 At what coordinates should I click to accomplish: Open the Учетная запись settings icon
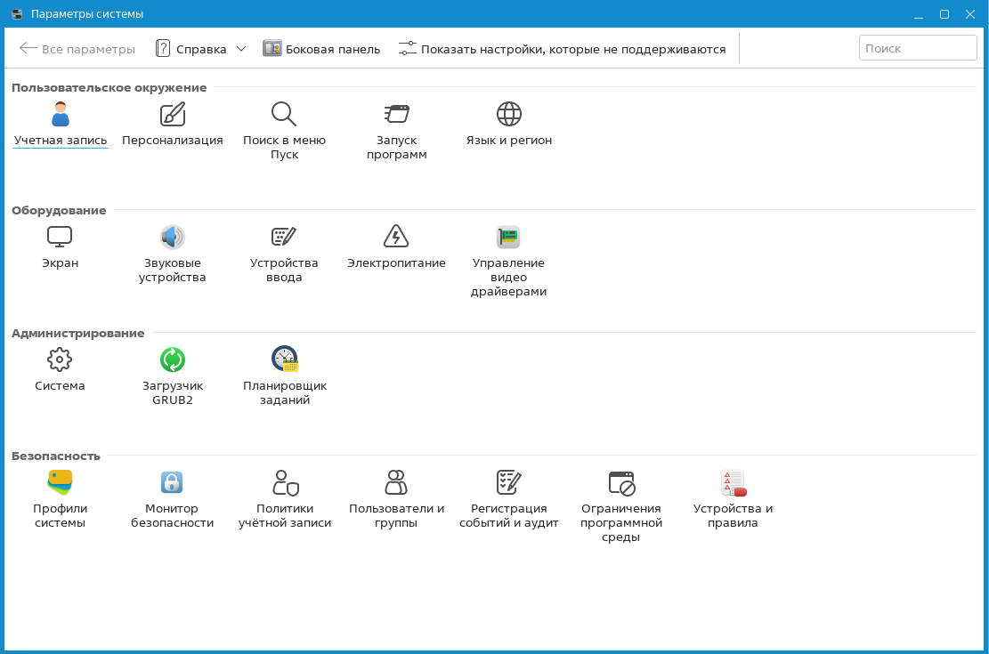coord(60,115)
